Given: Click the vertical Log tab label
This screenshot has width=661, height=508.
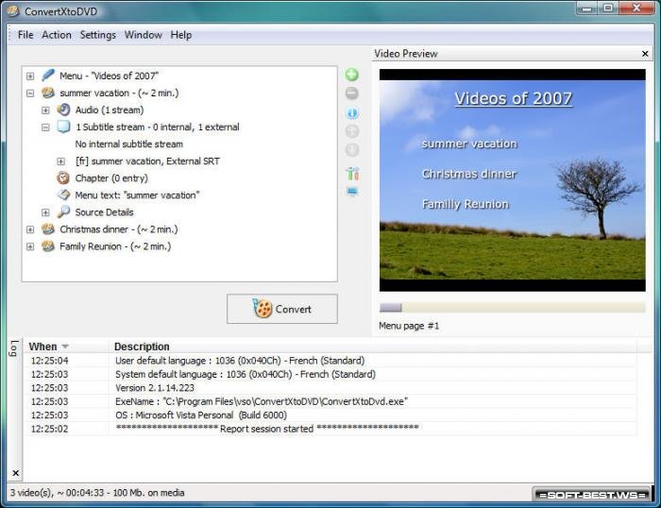Looking at the screenshot, I should (14, 348).
